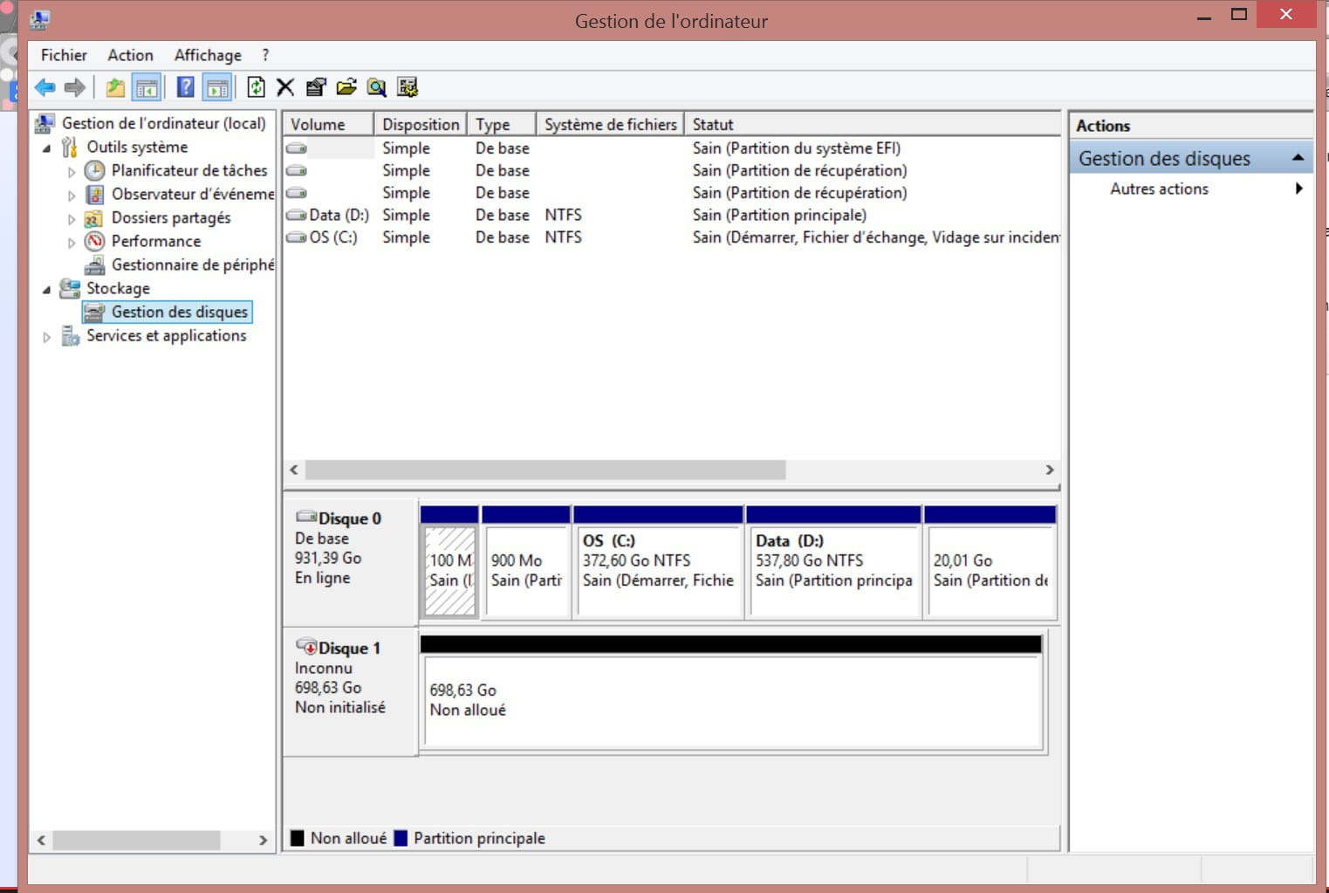Viewport: 1329px width, 893px height.
Task: Open the Autres actions submenu
Action: pos(1191,189)
